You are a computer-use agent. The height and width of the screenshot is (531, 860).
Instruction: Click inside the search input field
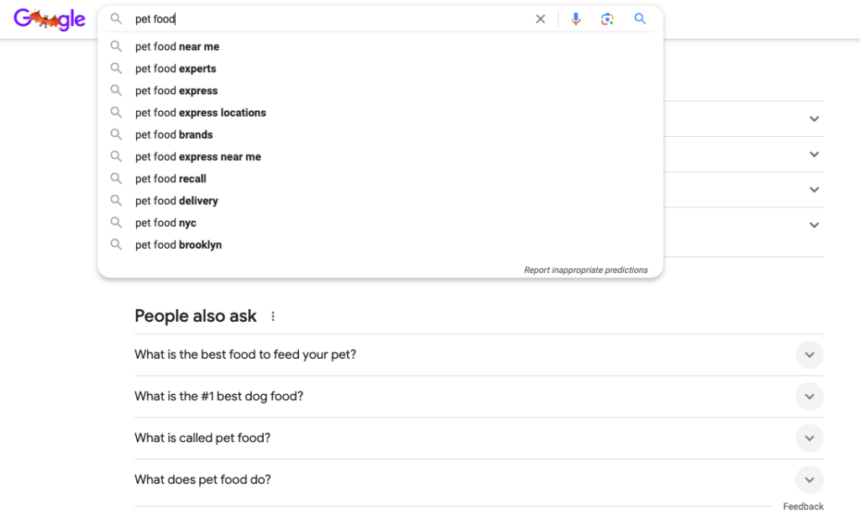click(336, 18)
